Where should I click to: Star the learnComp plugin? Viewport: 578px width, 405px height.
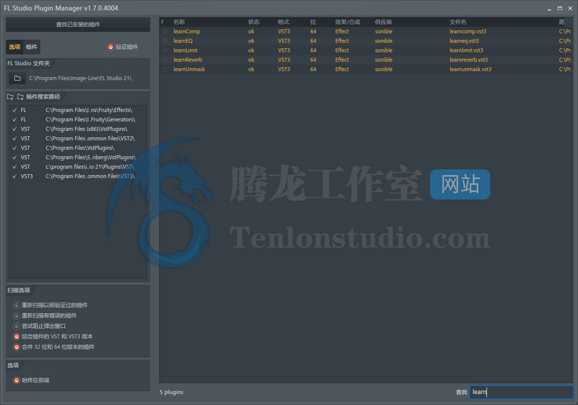tap(164, 31)
